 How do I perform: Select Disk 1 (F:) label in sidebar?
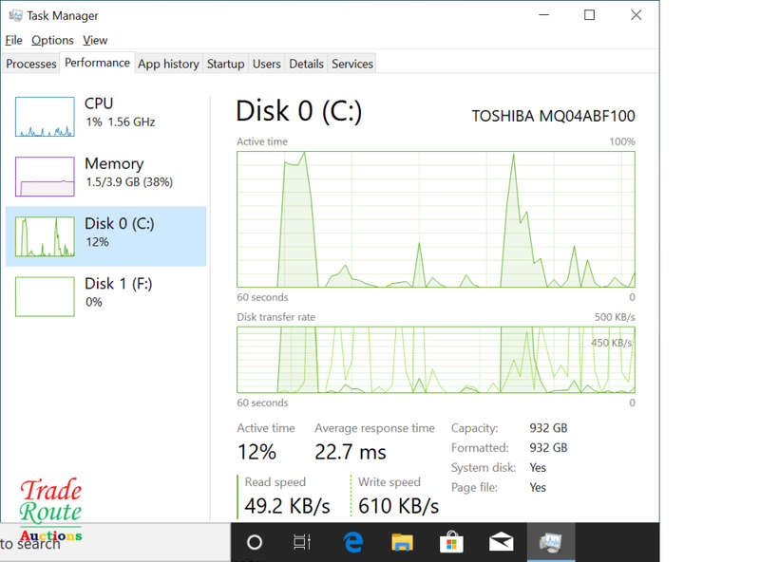pyautogui.click(x=118, y=284)
